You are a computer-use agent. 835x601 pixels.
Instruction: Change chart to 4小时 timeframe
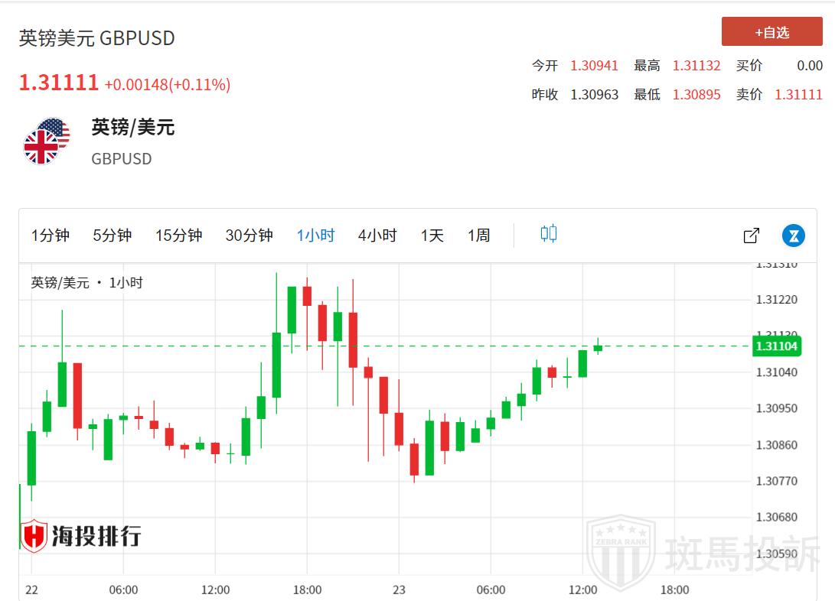point(377,236)
